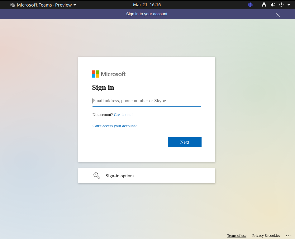Open Can't access your account? link
Screen dimensions: 295x239
coord(114,126)
